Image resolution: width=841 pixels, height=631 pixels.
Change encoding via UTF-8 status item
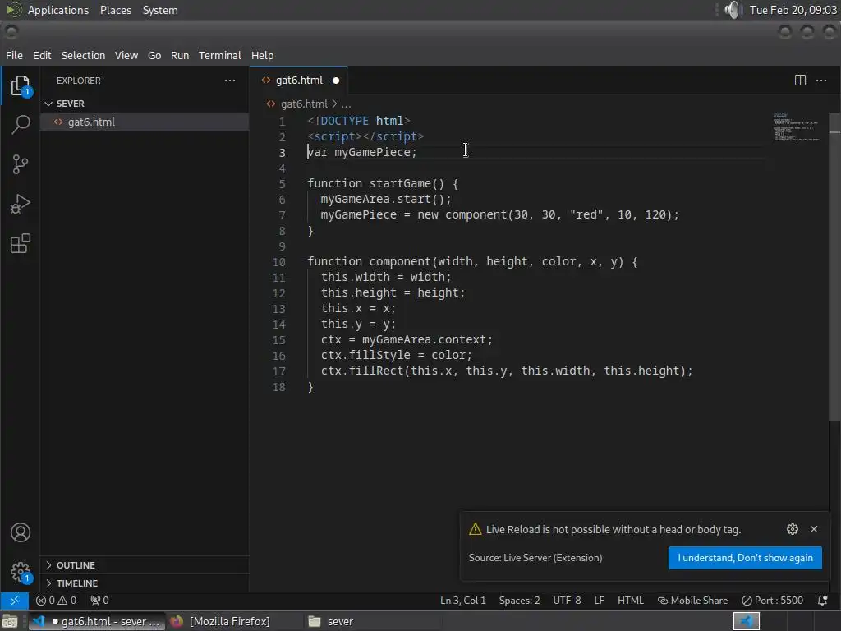(x=567, y=601)
